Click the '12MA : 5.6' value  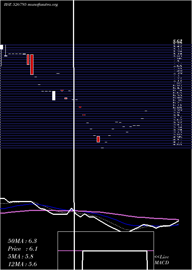point(22,264)
